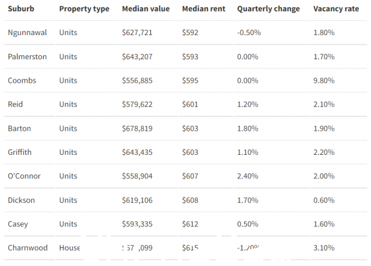Image resolution: width=371 pixels, height=266 pixels.
Task: Select the $612 median rent cell
Action: (190, 224)
